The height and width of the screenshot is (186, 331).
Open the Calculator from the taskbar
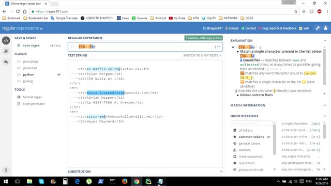click(65, 181)
